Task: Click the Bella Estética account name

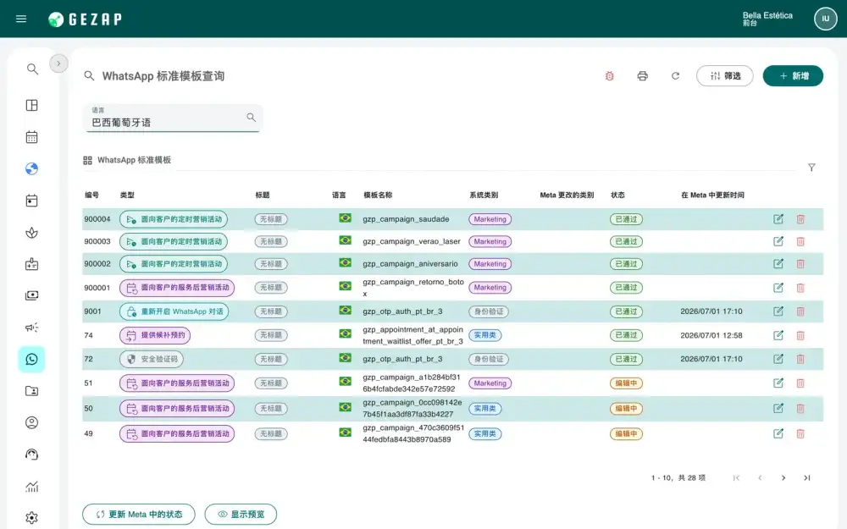Action: [767, 15]
